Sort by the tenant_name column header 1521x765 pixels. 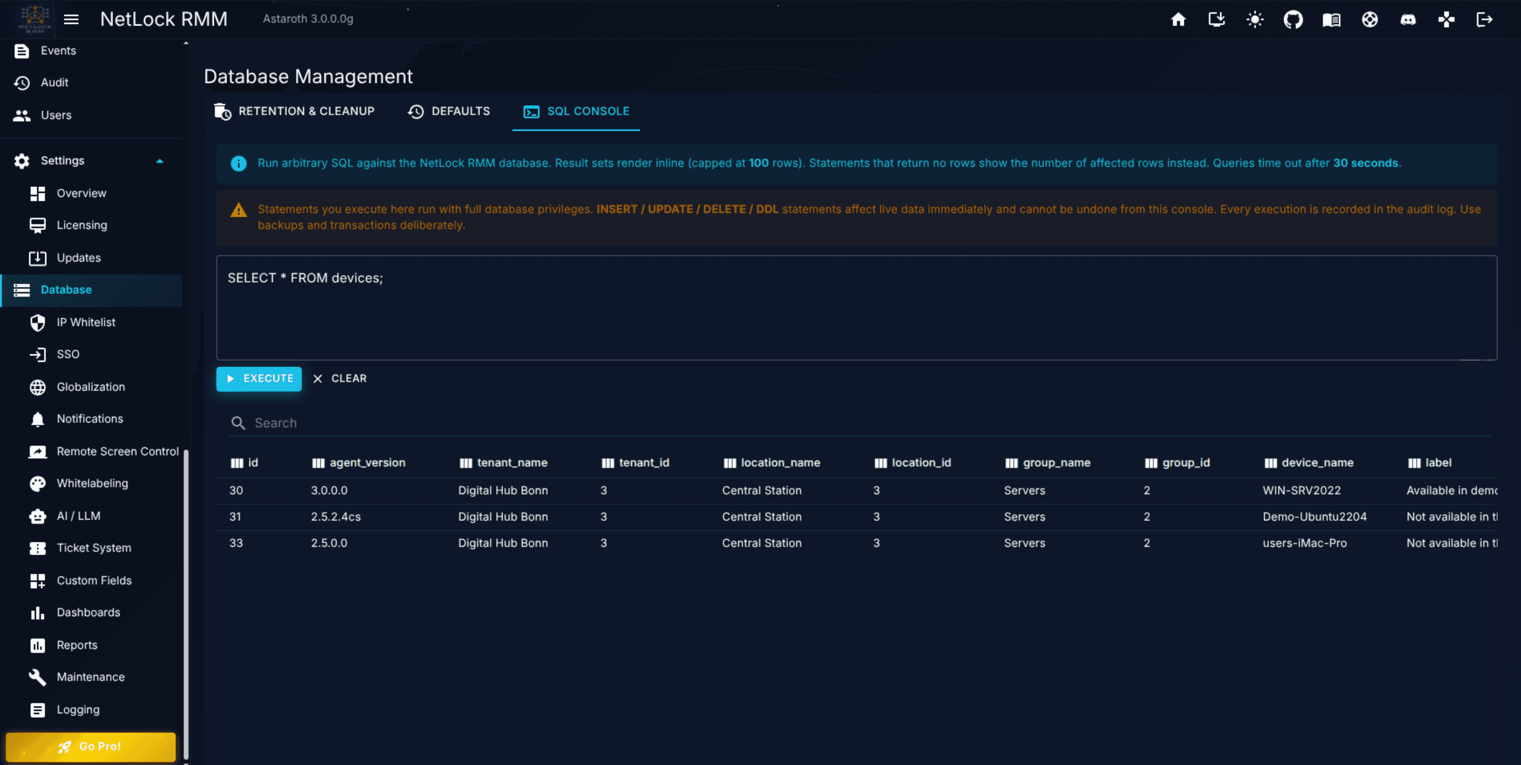503,463
